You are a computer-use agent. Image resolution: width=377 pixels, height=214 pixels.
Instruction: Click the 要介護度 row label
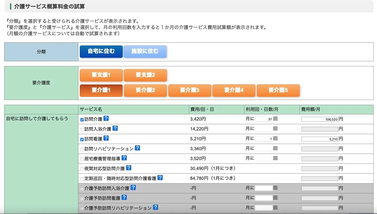click(41, 83)
